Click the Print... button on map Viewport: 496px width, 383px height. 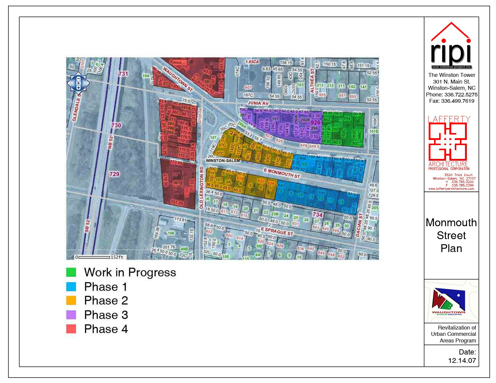[179, 63]
